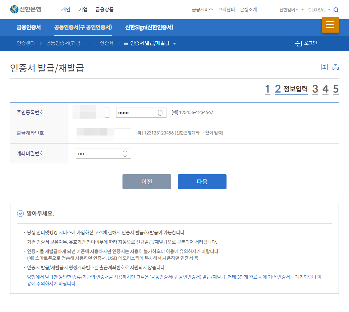Click the checkmark icon next to 알아두세요
This screenshot has height=312, width=349.
20,213
